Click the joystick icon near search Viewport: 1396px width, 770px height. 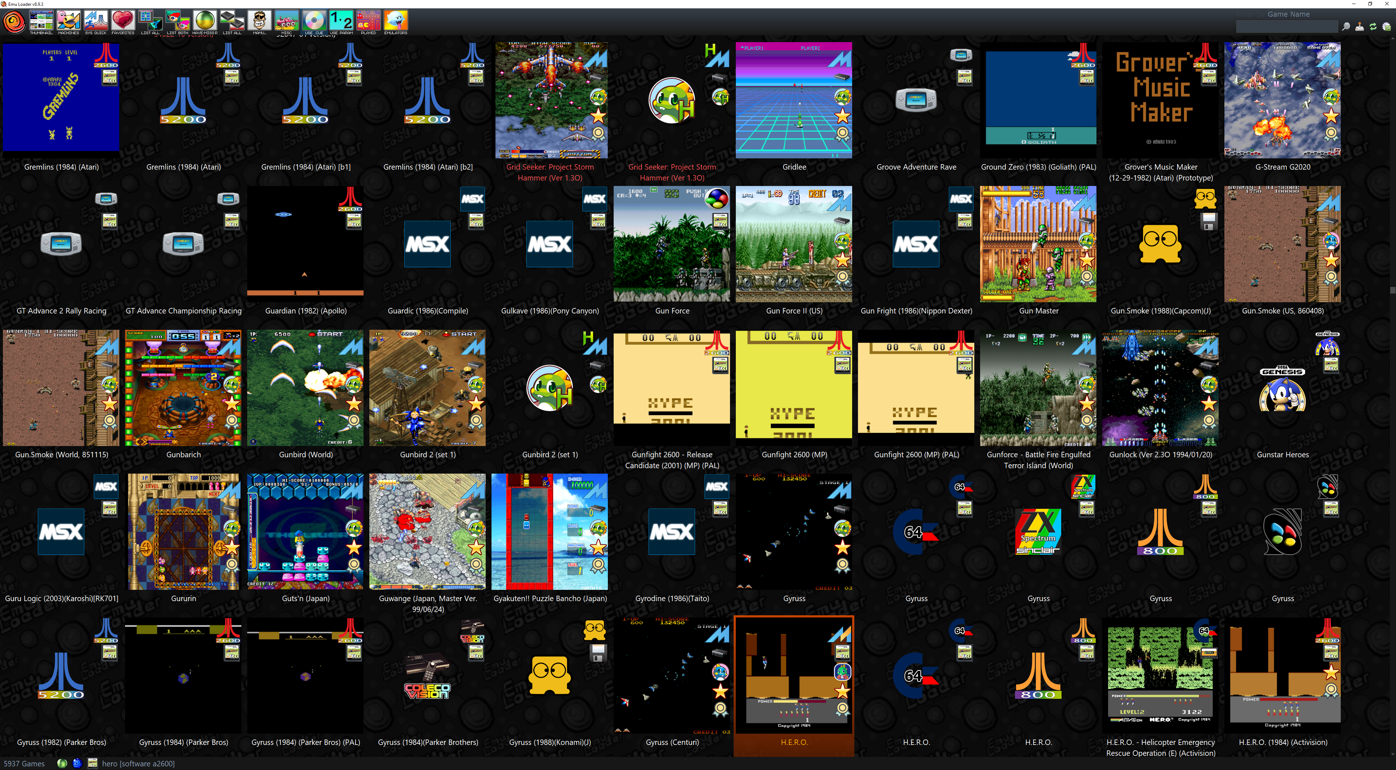pos(1360,27)
